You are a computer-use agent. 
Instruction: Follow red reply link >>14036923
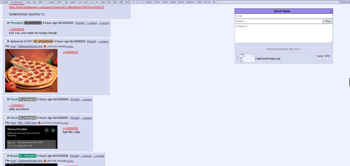[x=70, y=52]
